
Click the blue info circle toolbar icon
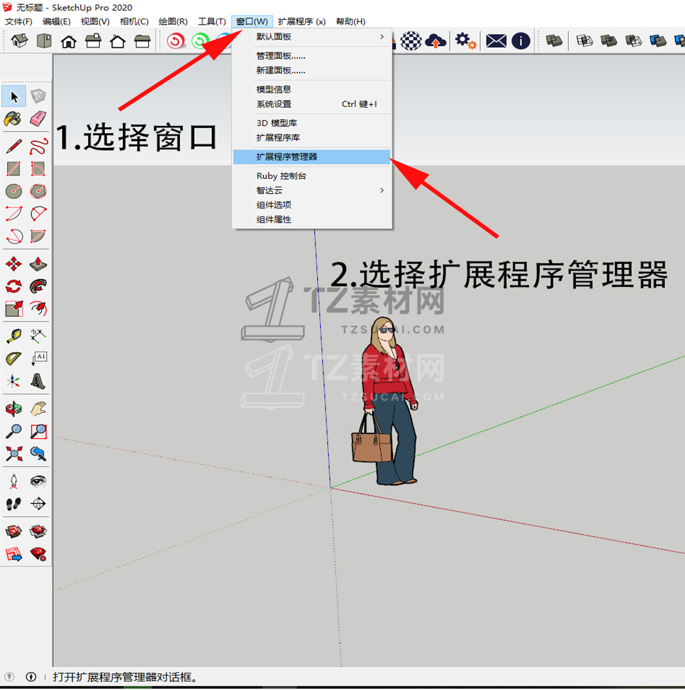click(521, 41)
